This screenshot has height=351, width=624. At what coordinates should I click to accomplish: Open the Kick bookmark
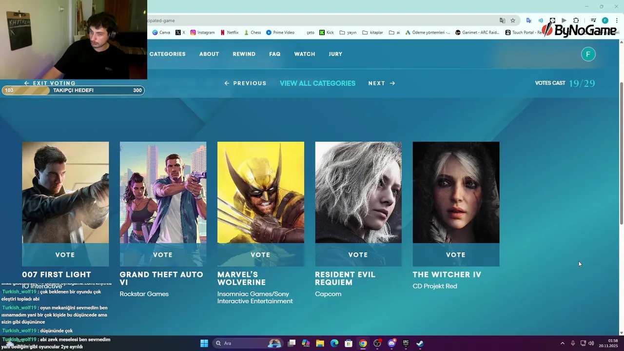point(327,33)
